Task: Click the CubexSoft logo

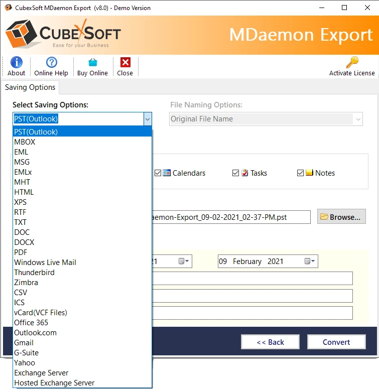Action: (x=63, y=35)
